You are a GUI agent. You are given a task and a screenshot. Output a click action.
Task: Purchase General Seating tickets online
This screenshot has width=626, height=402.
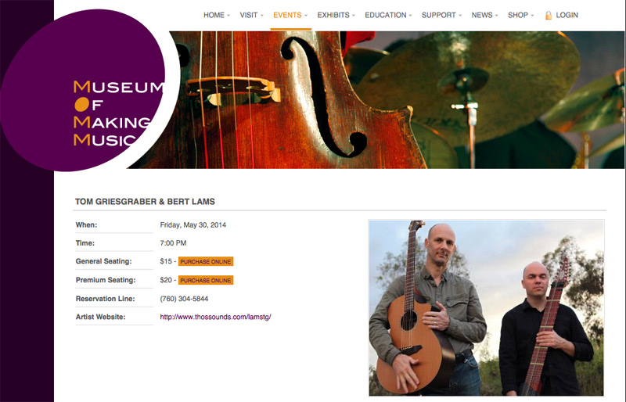click(206, 261)
